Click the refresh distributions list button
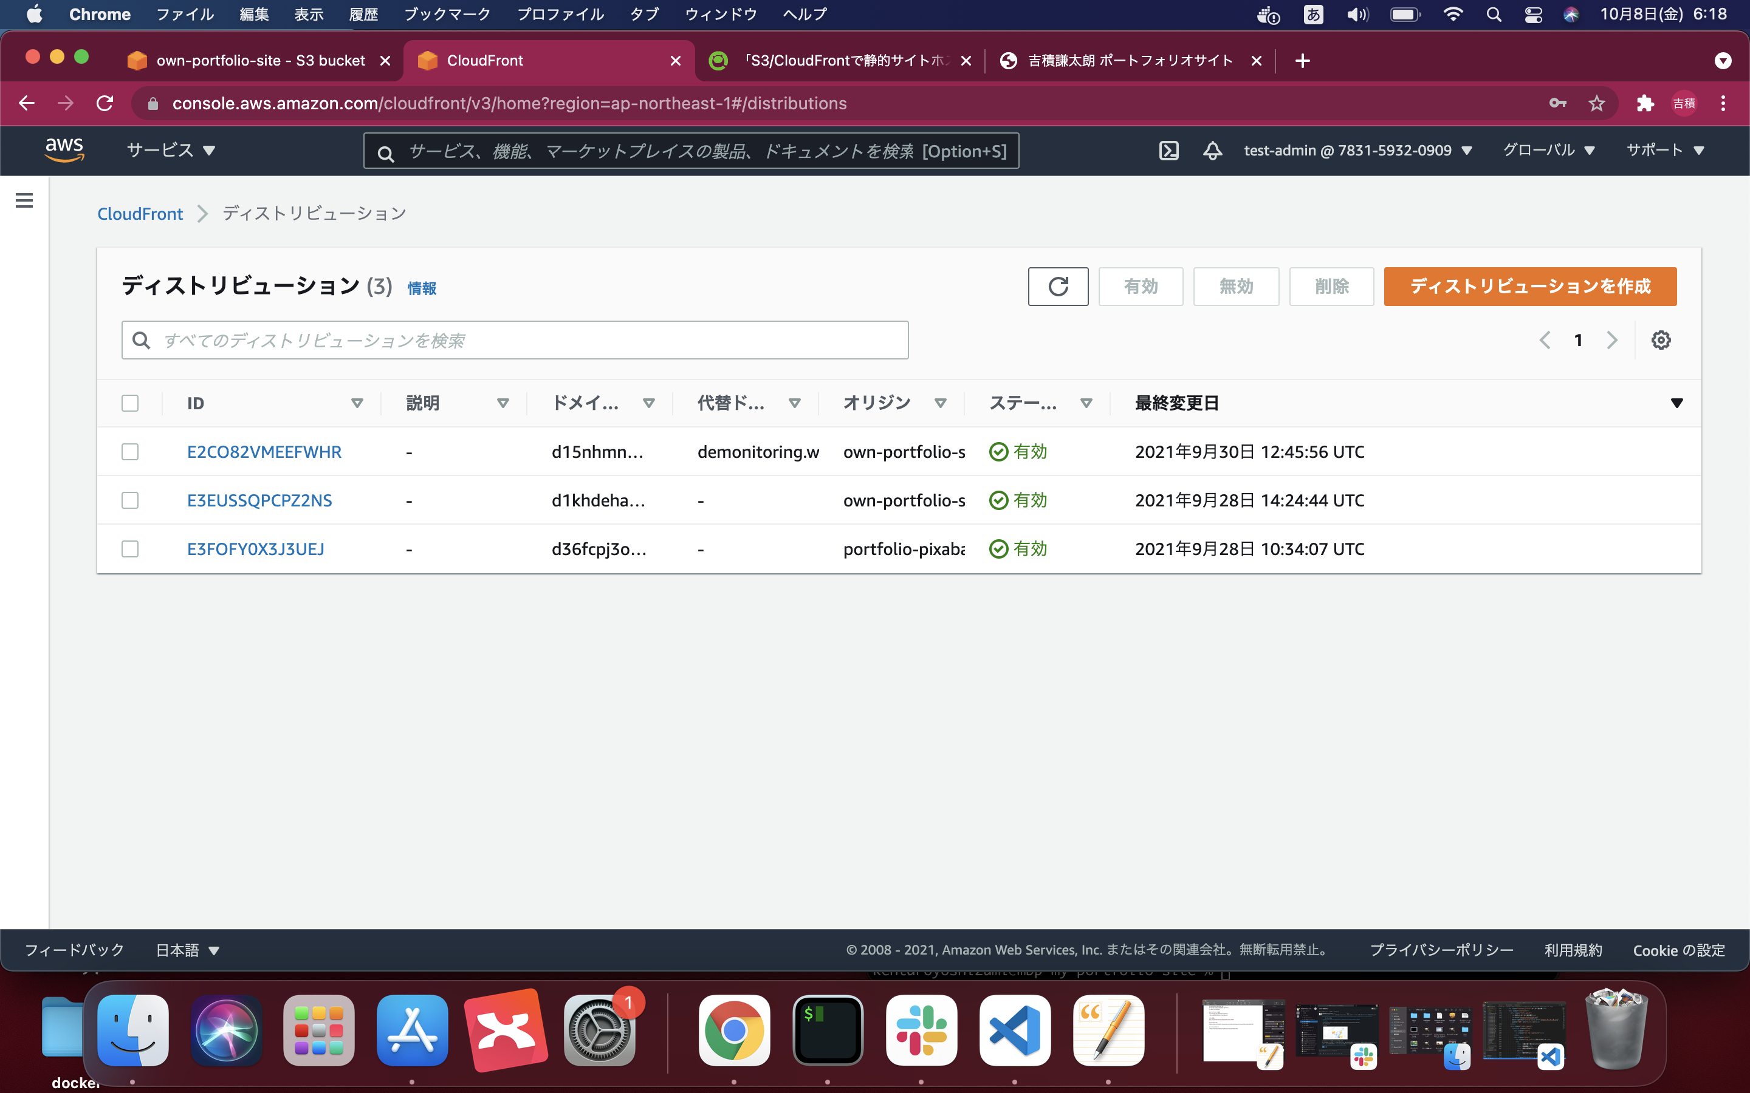 1057,286
